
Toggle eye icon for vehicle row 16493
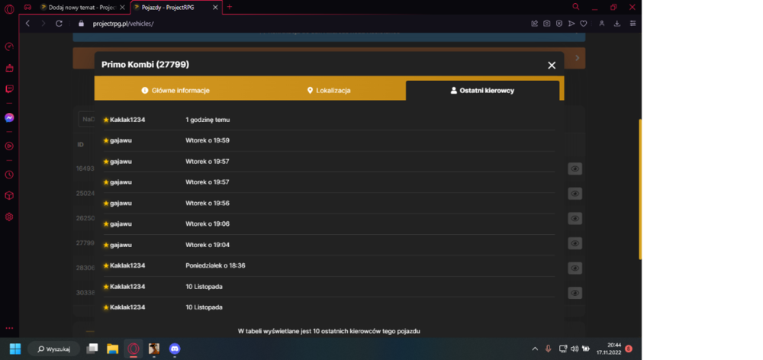(x=575, y=169)
